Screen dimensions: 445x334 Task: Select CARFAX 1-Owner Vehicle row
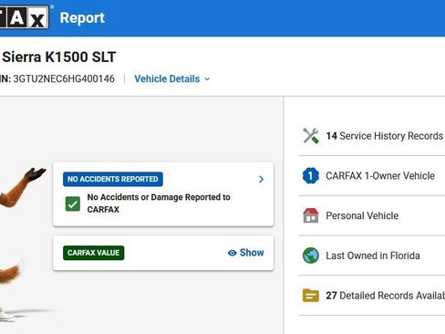pyautogui.click(x=372, y=175)
